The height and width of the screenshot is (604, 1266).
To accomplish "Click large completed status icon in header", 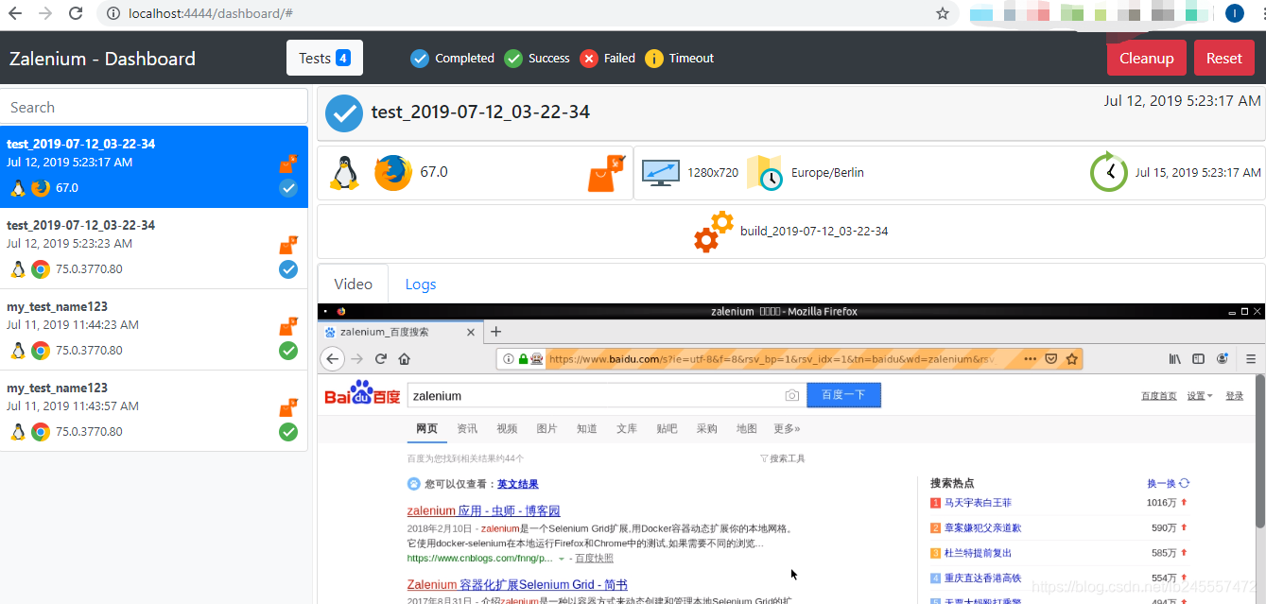I will pos(344,112).
